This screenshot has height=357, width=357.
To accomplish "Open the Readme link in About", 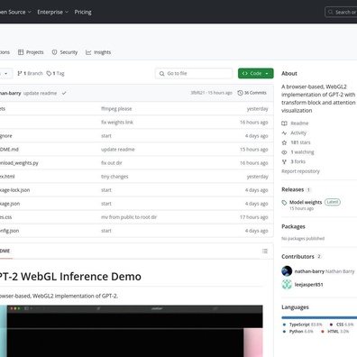I will (299, 124).
